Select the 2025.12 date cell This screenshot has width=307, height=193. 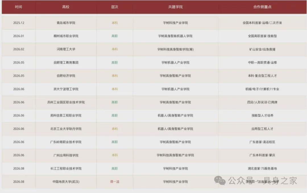coord(18,23)
